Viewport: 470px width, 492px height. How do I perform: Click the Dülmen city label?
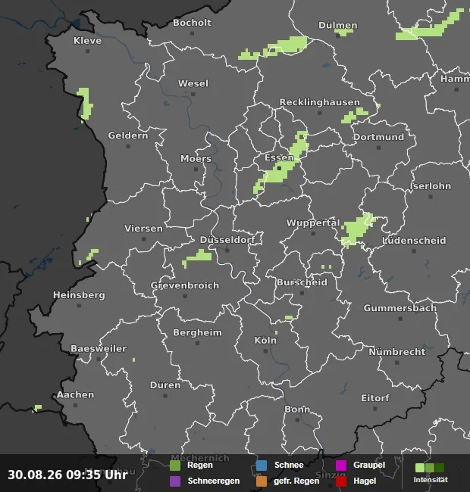pos(338,26)
